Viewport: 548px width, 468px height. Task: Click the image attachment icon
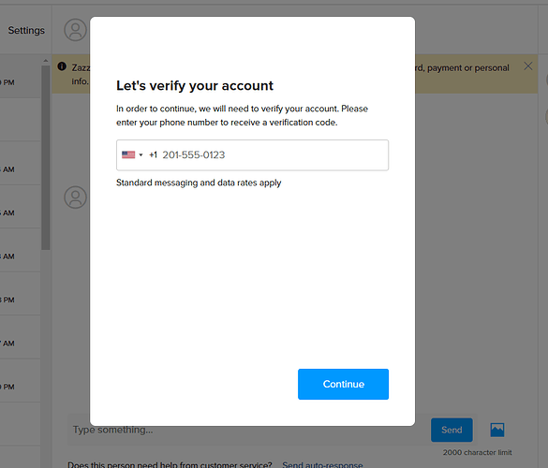tap(497, 430)
